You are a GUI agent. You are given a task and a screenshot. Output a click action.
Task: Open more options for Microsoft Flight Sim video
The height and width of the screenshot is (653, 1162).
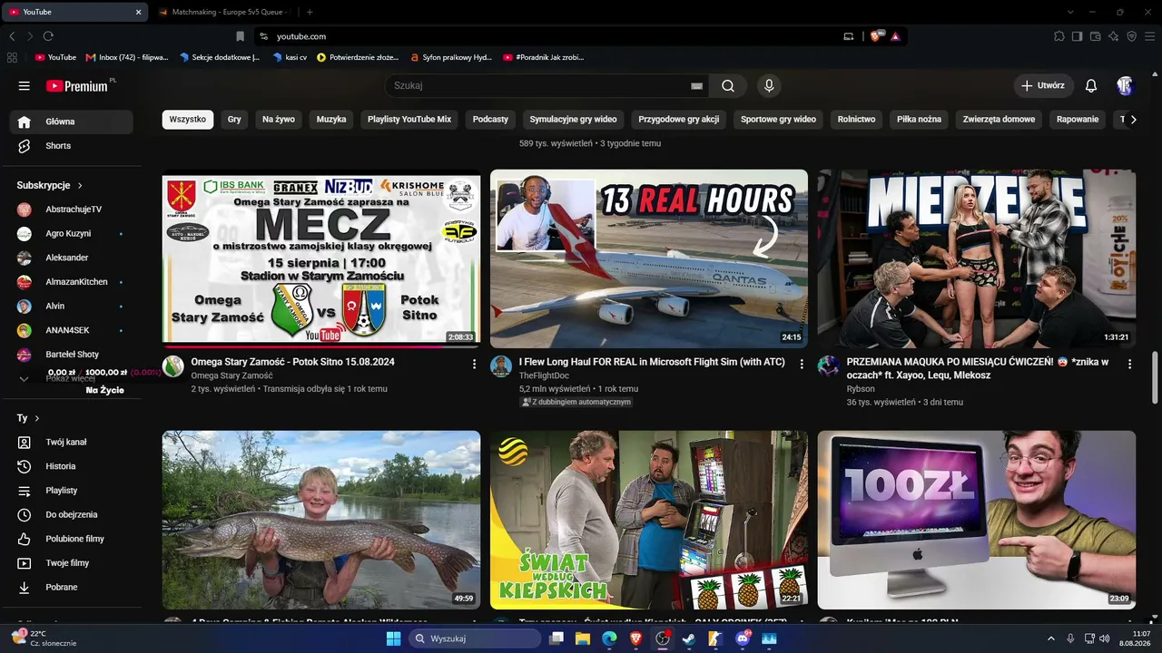pyautogui.click(x=802, y=364)
